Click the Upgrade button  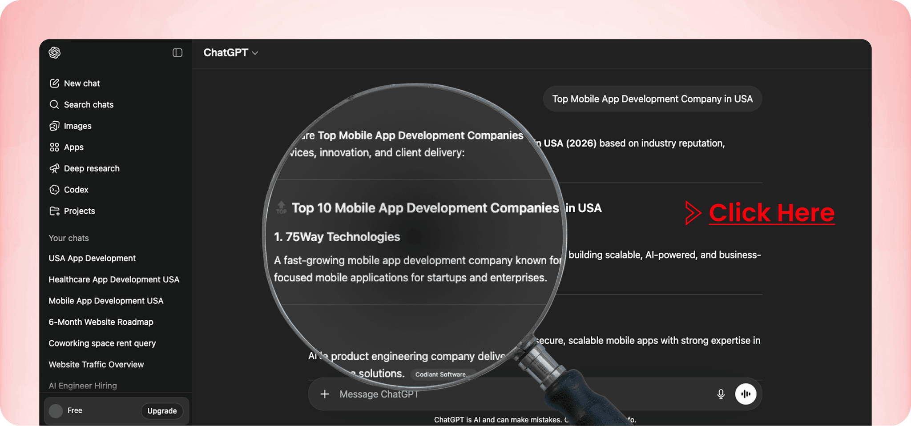(162, 411)
